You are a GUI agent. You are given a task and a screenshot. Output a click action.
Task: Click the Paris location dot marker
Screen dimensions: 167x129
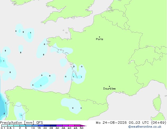tap(100, 37)
